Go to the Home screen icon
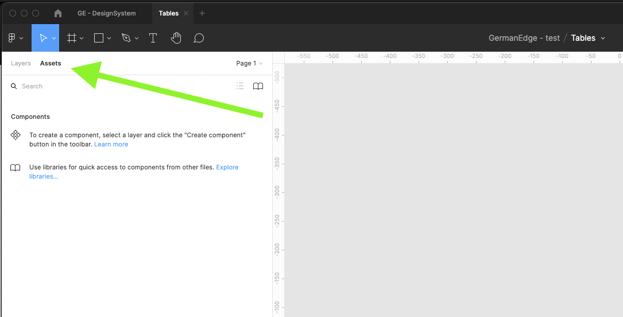 (x=58, y=13)
